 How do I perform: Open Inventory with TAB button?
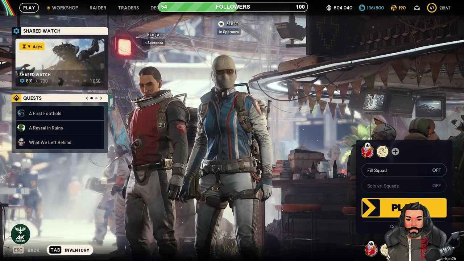tap(70, 250)
